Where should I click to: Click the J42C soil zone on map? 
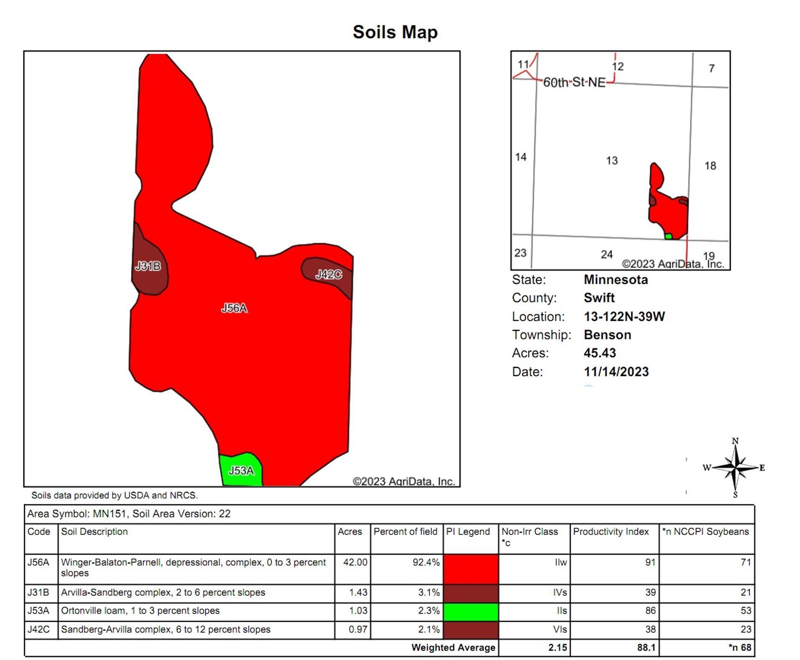[329, 274]
